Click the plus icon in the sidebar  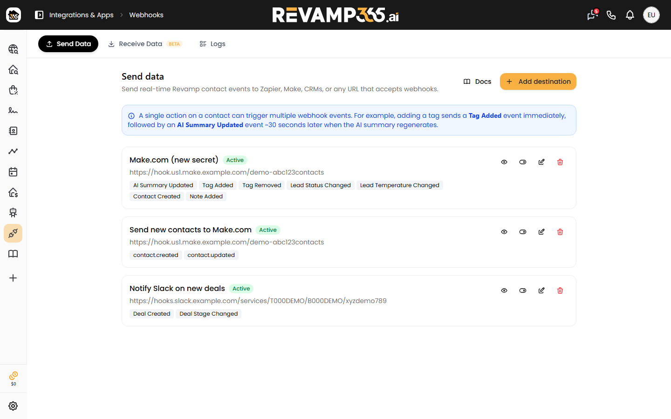point(13,278)
